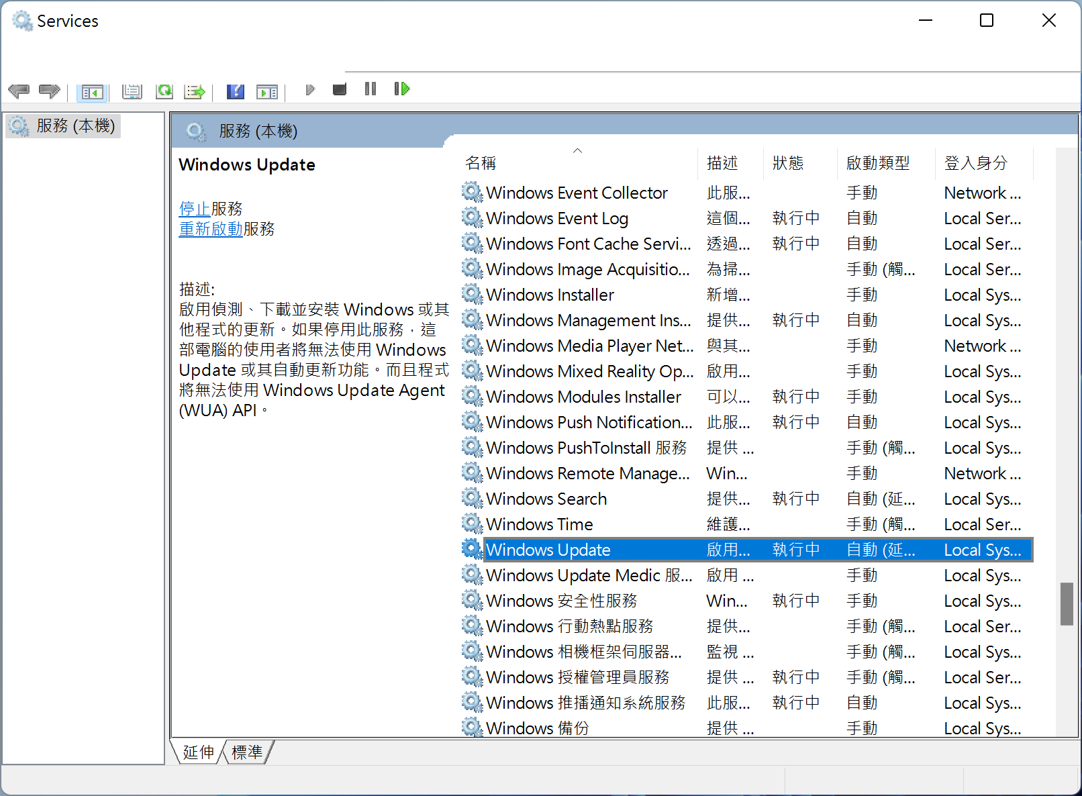The height and width of the screenshot is (796, 1082).
Task: Toggle the show/hide action pane icon
Action: tap(267, 91)
